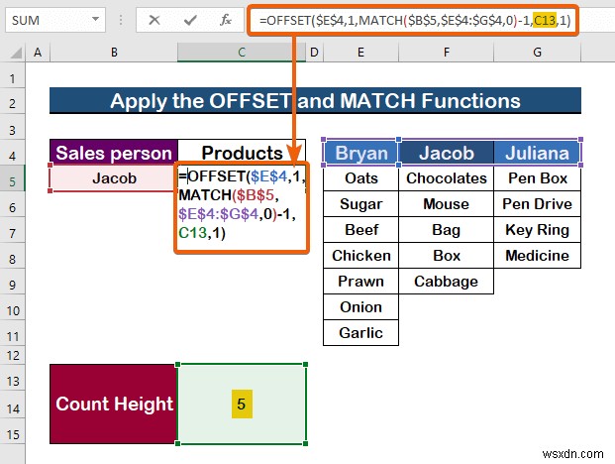
Task: Select column D header
Action: (314, 53)
